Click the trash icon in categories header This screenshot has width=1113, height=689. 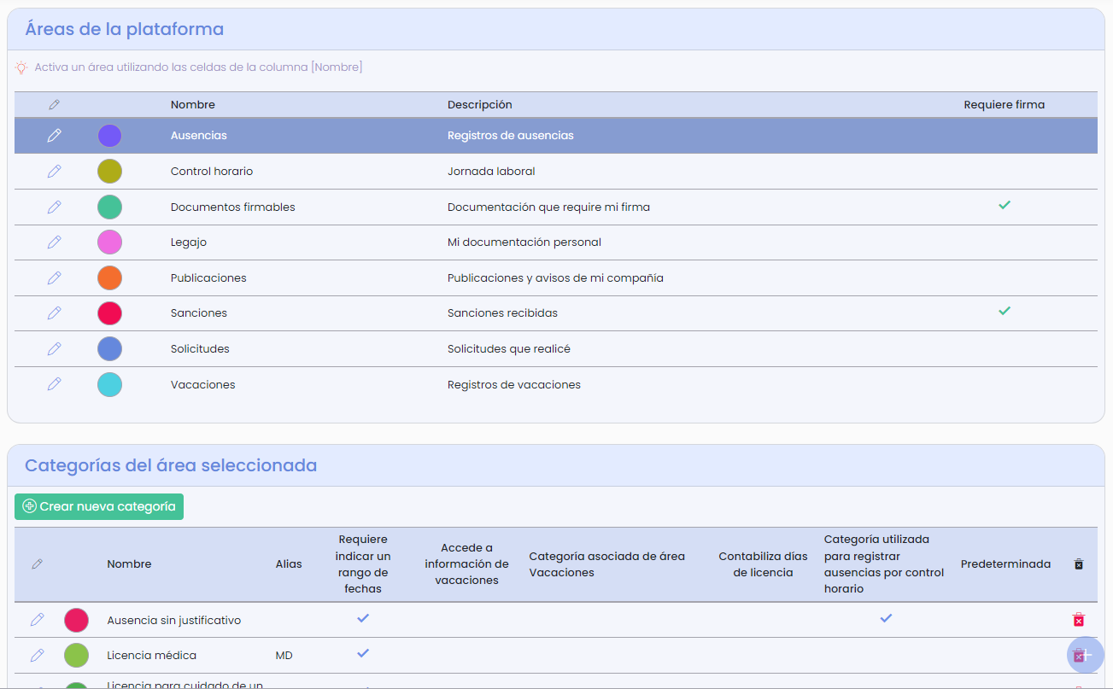tap(1078, 563)
